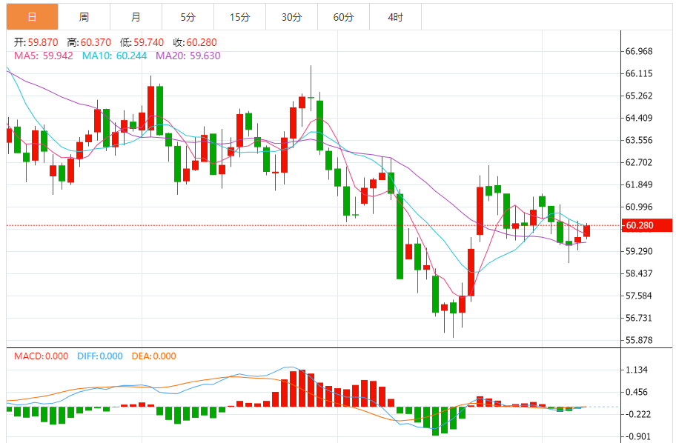The width and height of the screenshot is (676, 443).
Task: Click the 64.409 price axis label
Action: (639, 118)
